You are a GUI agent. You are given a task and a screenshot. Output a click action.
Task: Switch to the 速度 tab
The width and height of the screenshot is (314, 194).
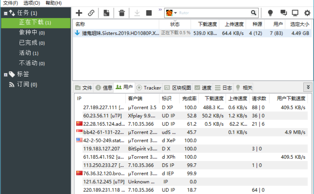[x=203, y=88]
